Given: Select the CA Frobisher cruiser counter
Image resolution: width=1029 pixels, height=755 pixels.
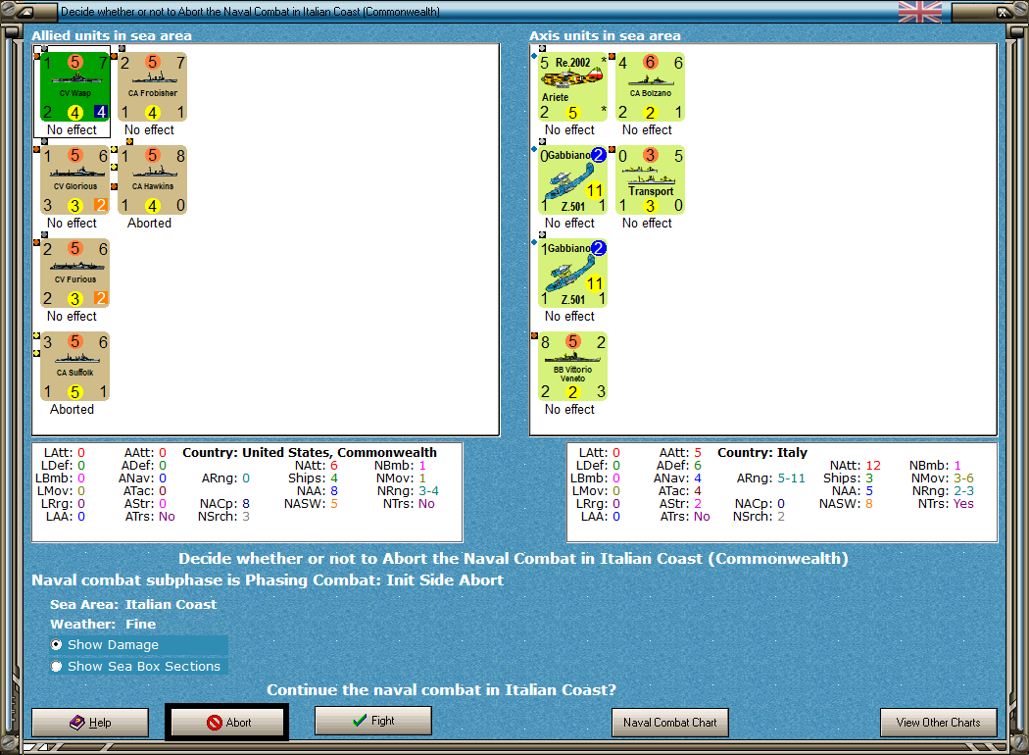Looking at the screenshot, I should pyautogui.click(x=152, y=87).
